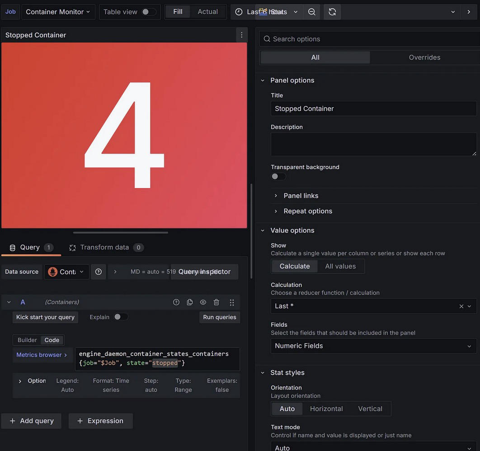Open the Text mode Auto dropdown

click(x=373, y=448)
